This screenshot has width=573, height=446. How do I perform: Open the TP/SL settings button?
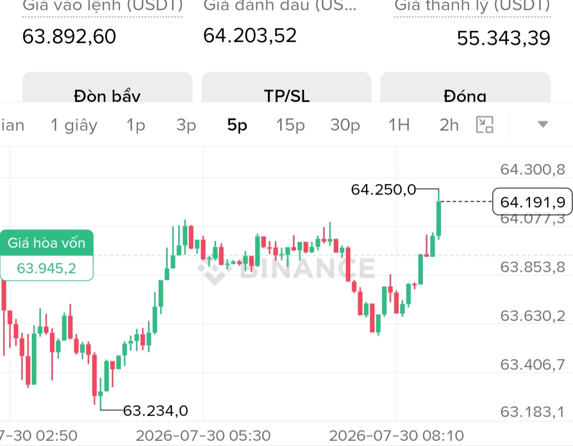(x=286, y=88)
